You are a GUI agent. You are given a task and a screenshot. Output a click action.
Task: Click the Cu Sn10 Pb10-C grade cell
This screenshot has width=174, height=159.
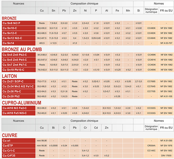tap(18, 70)
